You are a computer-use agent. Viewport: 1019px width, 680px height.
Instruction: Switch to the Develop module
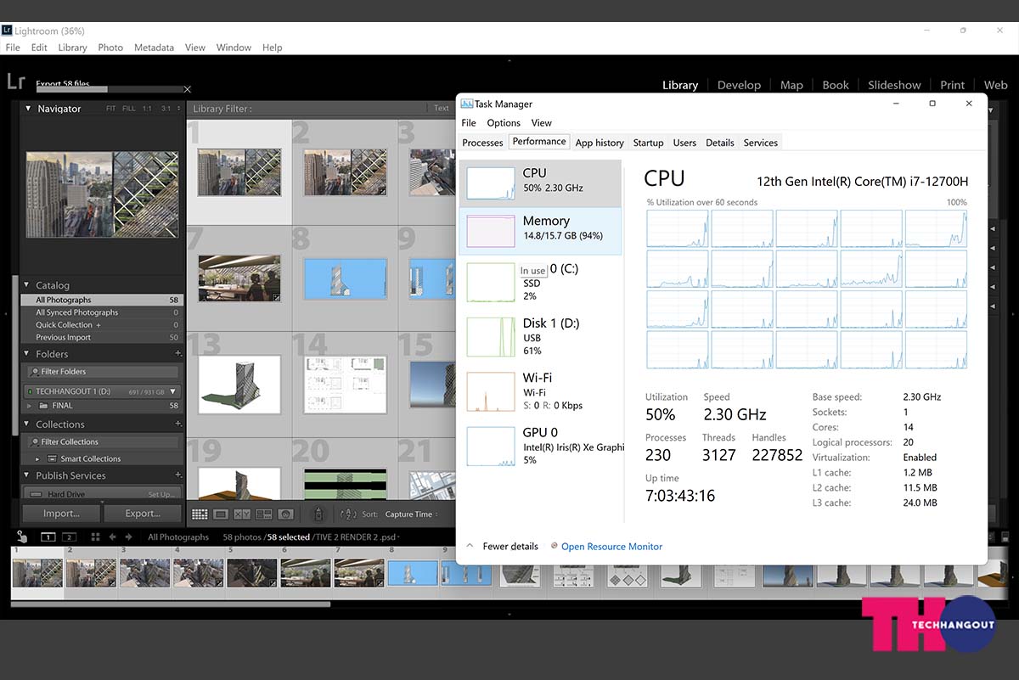coord(739,85)
